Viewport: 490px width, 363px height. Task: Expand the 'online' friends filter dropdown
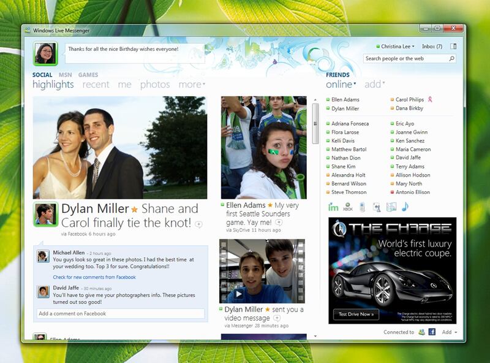[x=341, y=84]
